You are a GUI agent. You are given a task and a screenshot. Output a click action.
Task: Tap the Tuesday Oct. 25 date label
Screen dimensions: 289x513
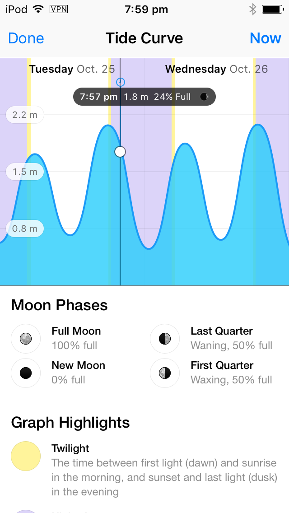pos(72,69)
